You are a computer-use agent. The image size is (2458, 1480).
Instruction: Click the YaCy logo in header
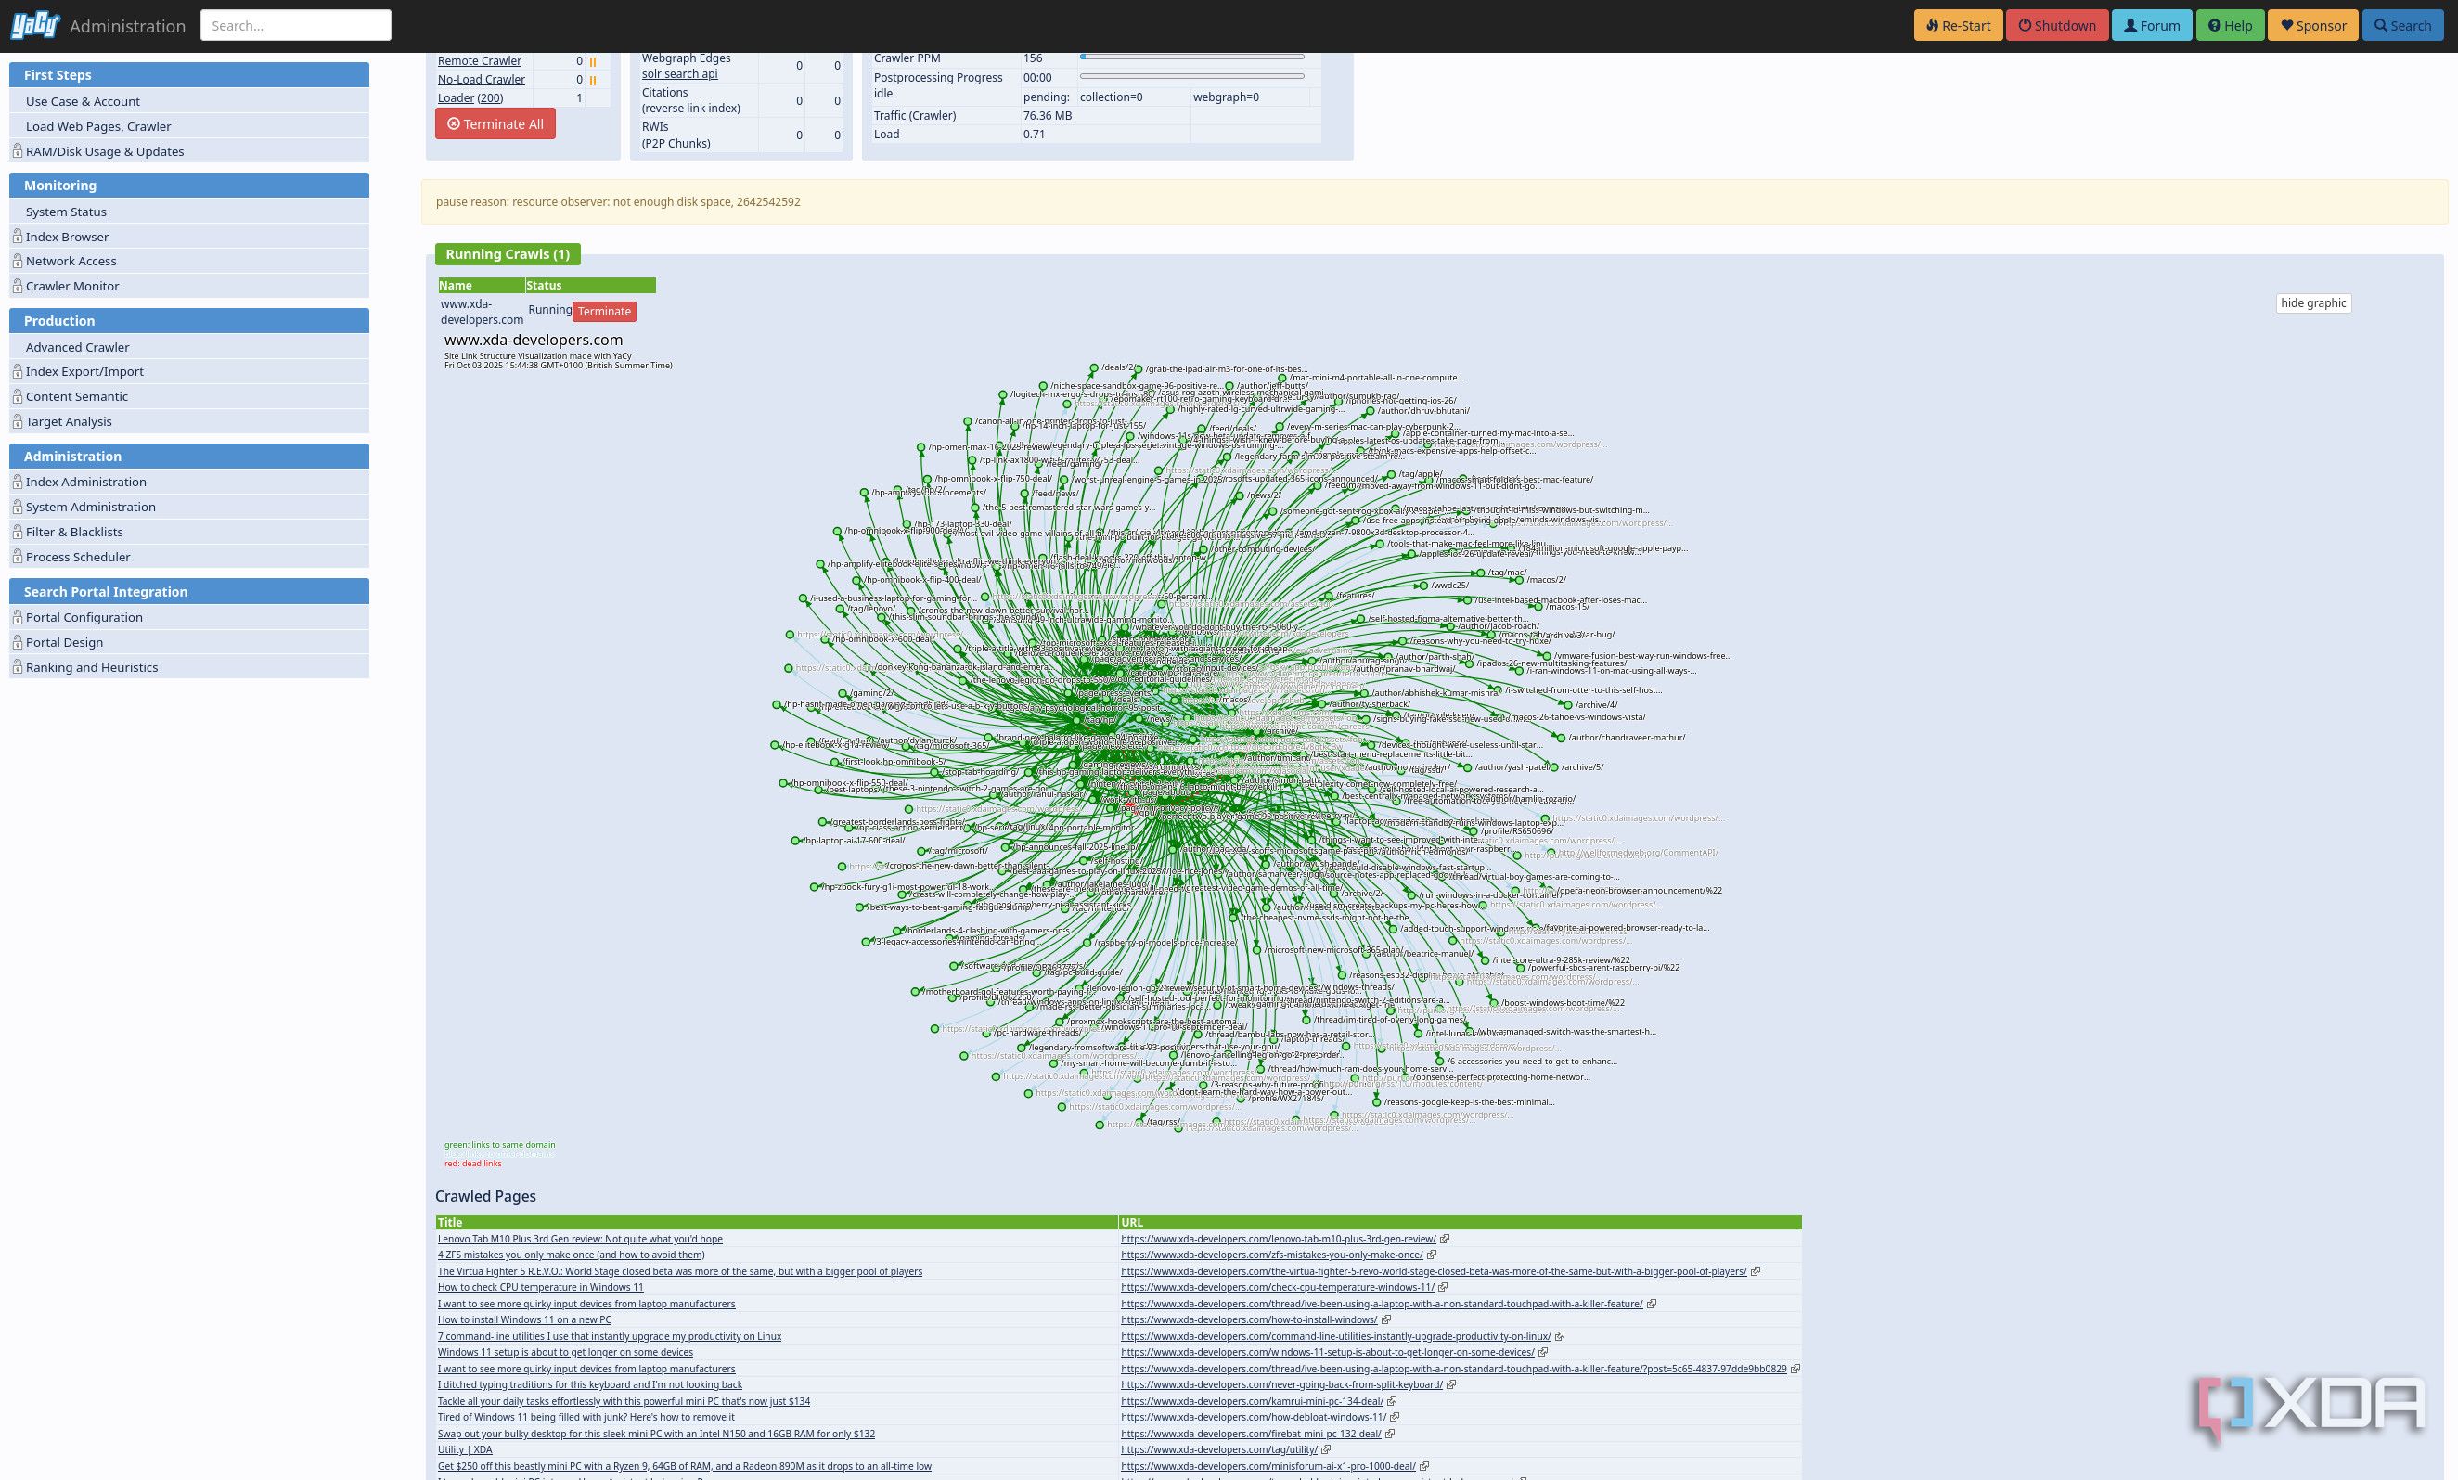coord(35,25)
